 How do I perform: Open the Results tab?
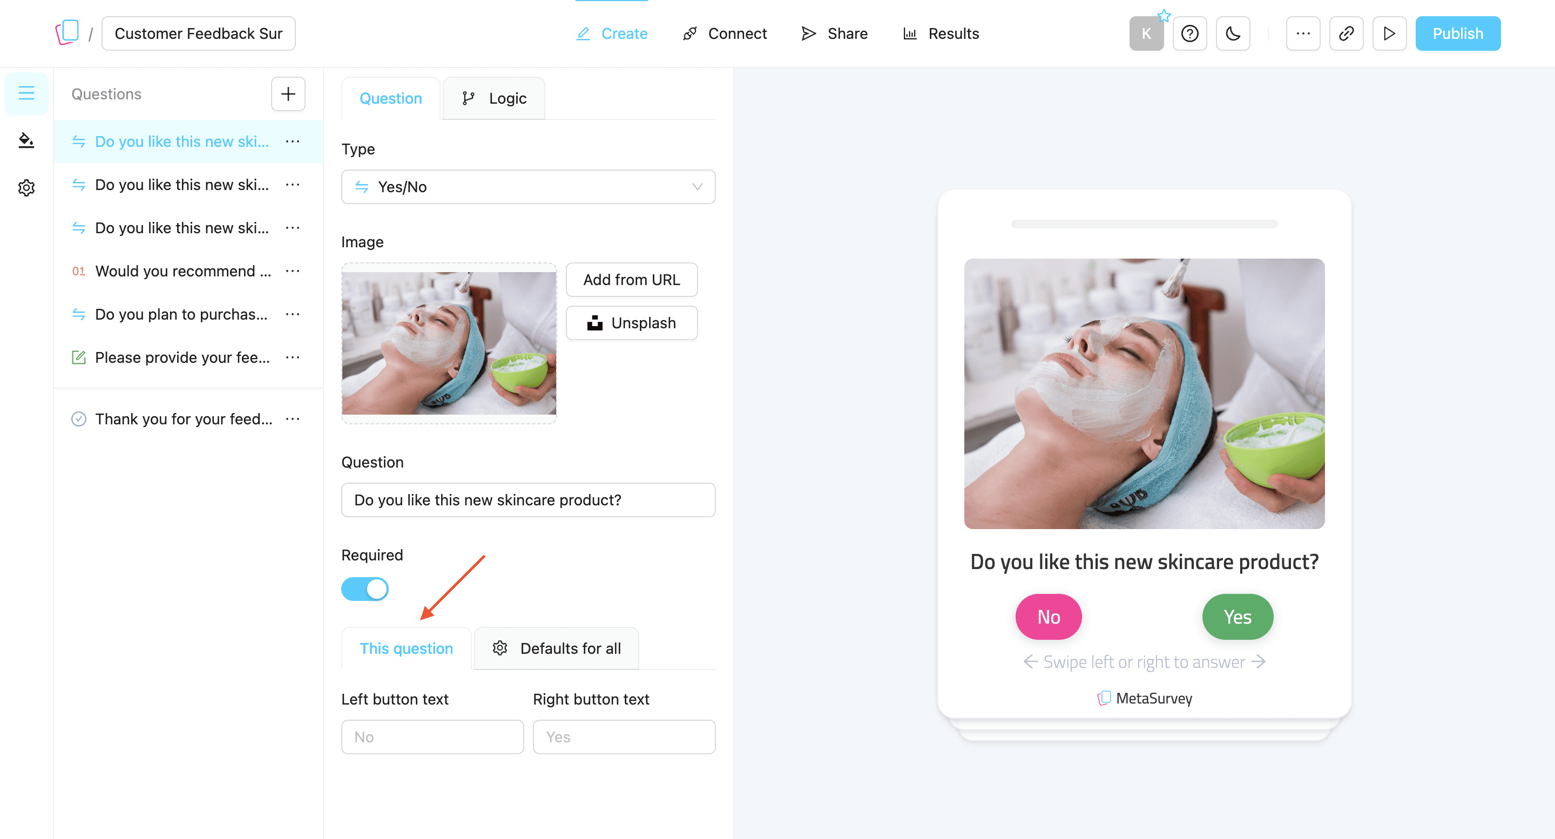(x=941, y=34)
